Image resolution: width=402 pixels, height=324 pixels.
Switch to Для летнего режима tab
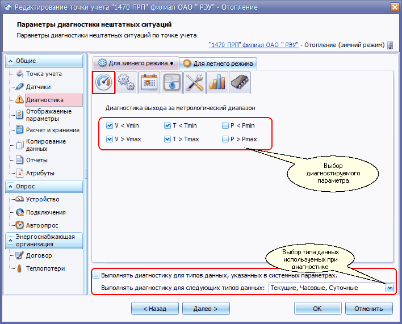coord(219,63)
